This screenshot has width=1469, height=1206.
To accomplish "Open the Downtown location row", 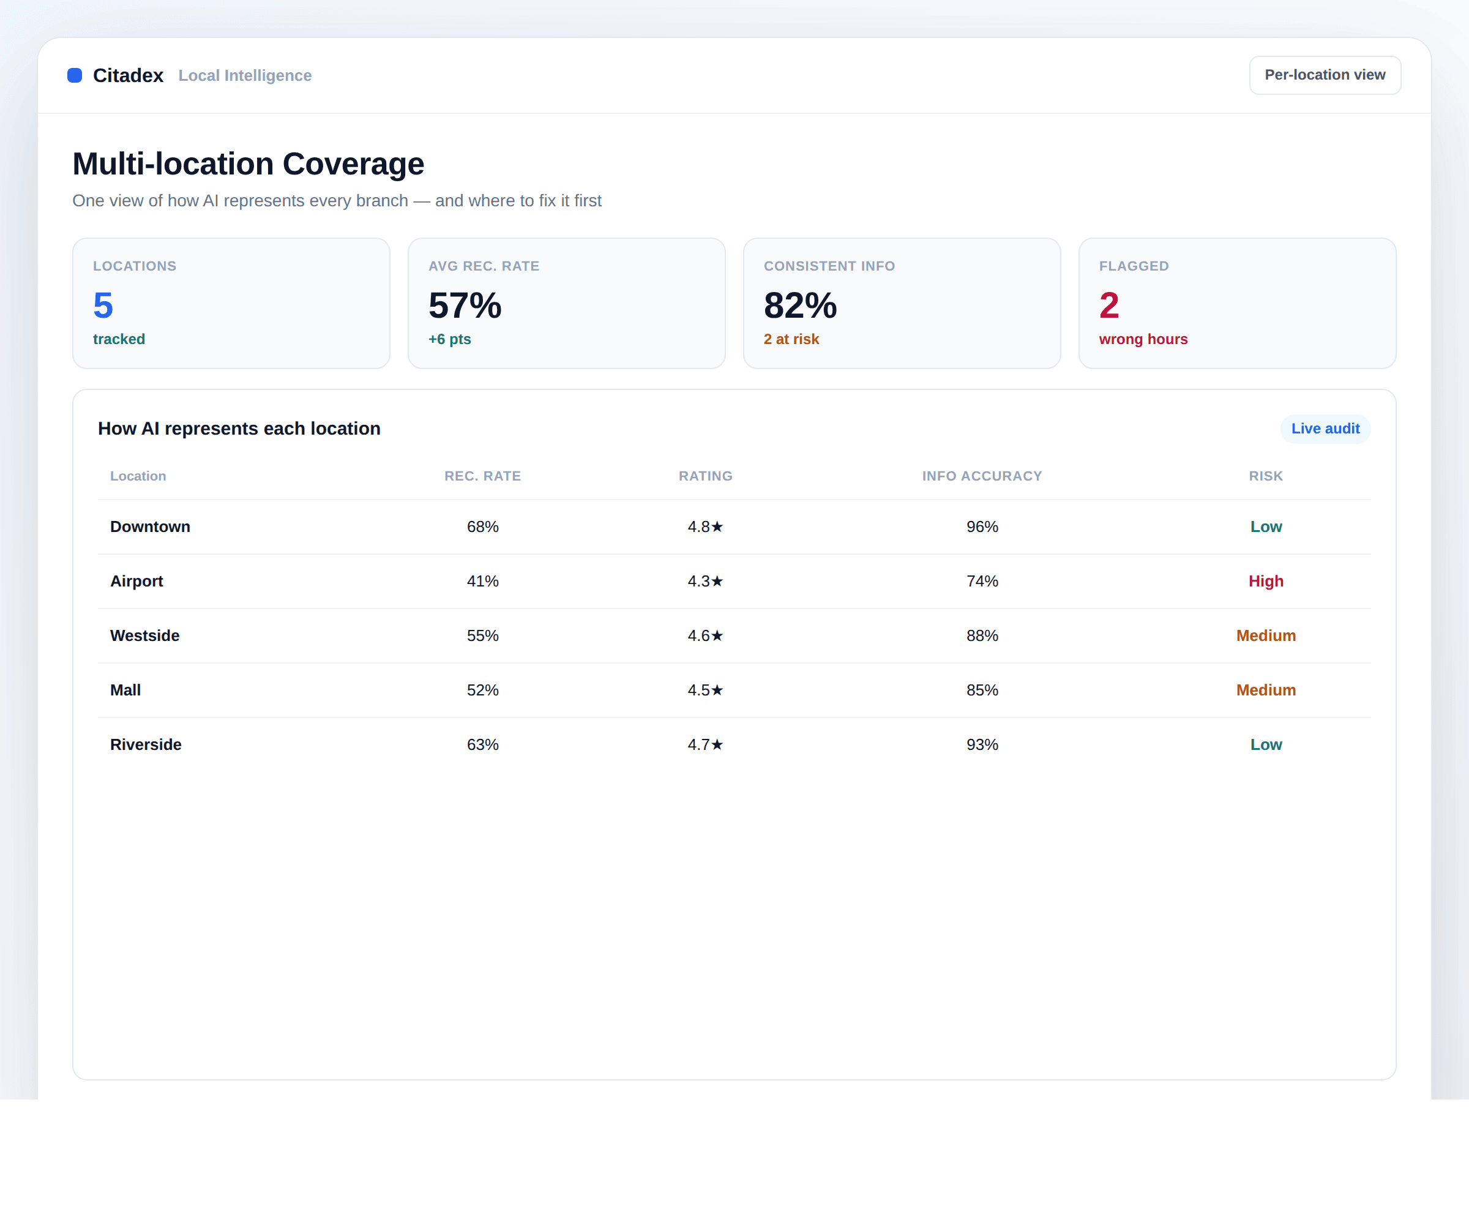I will [734, 526].
